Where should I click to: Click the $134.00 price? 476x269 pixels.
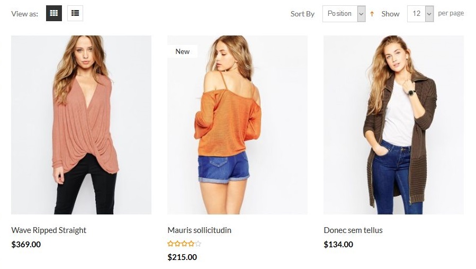coord(338,245)
